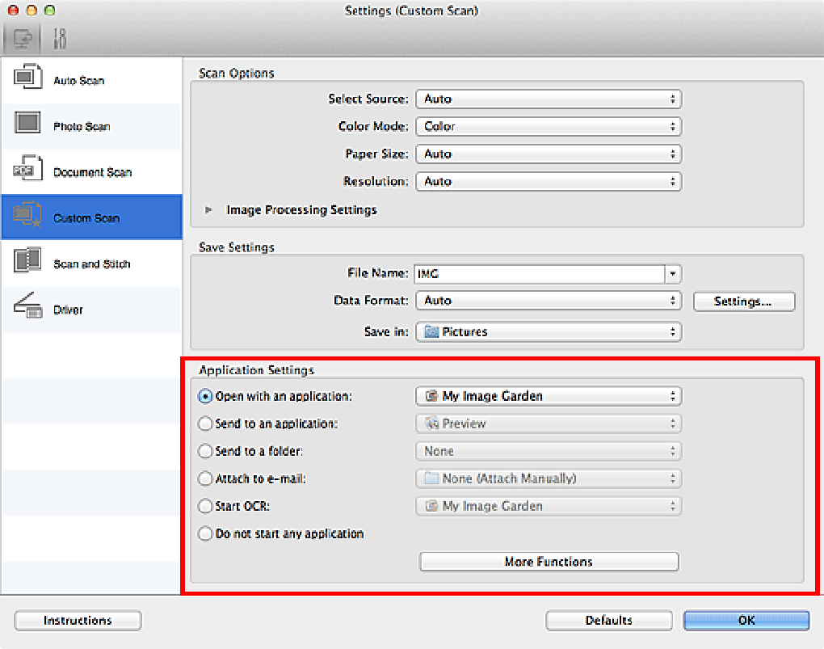Click the General Settings toolbar icon

tap(59, 37)
